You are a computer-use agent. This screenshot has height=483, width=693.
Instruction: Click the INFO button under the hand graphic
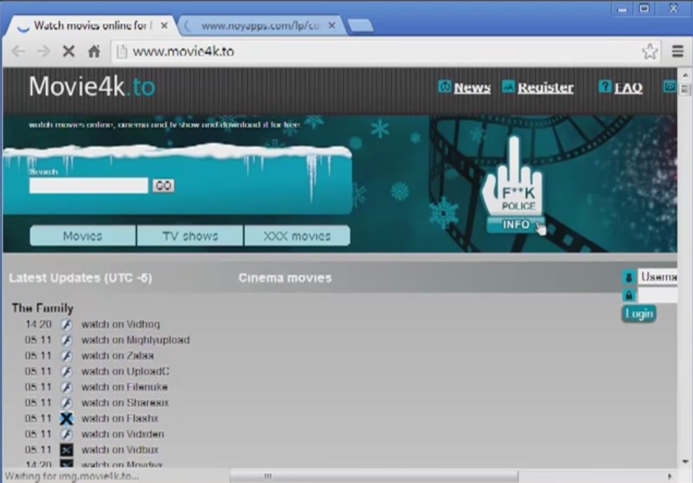(x=516, y=224)
